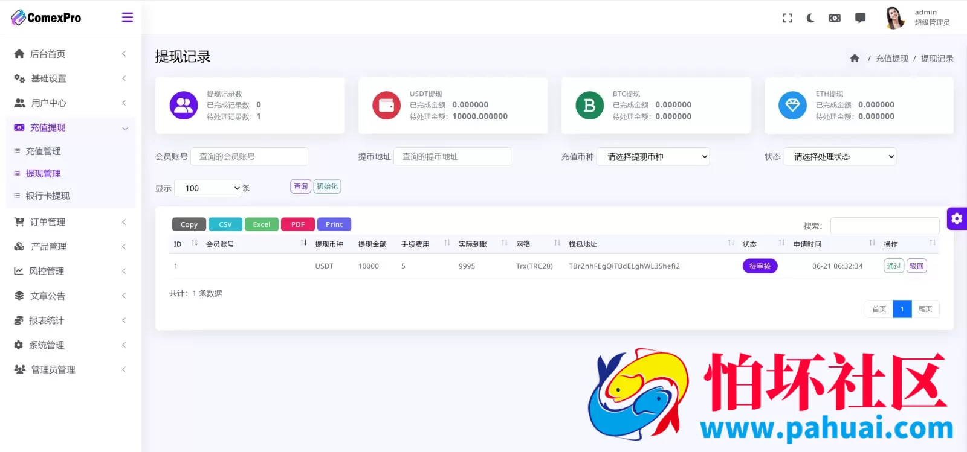
Task: Expand the 管理员管理 menu
Action: [x=70, y=369]
